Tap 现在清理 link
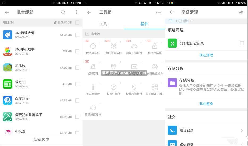Image resolution: width=248 pixels, height=146 pixels. pos(206,55)
